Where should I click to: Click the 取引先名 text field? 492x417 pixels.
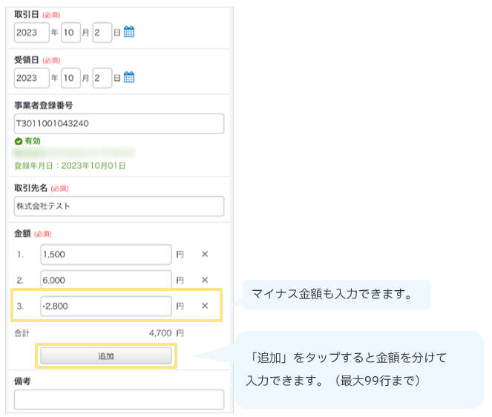point(119,206)
